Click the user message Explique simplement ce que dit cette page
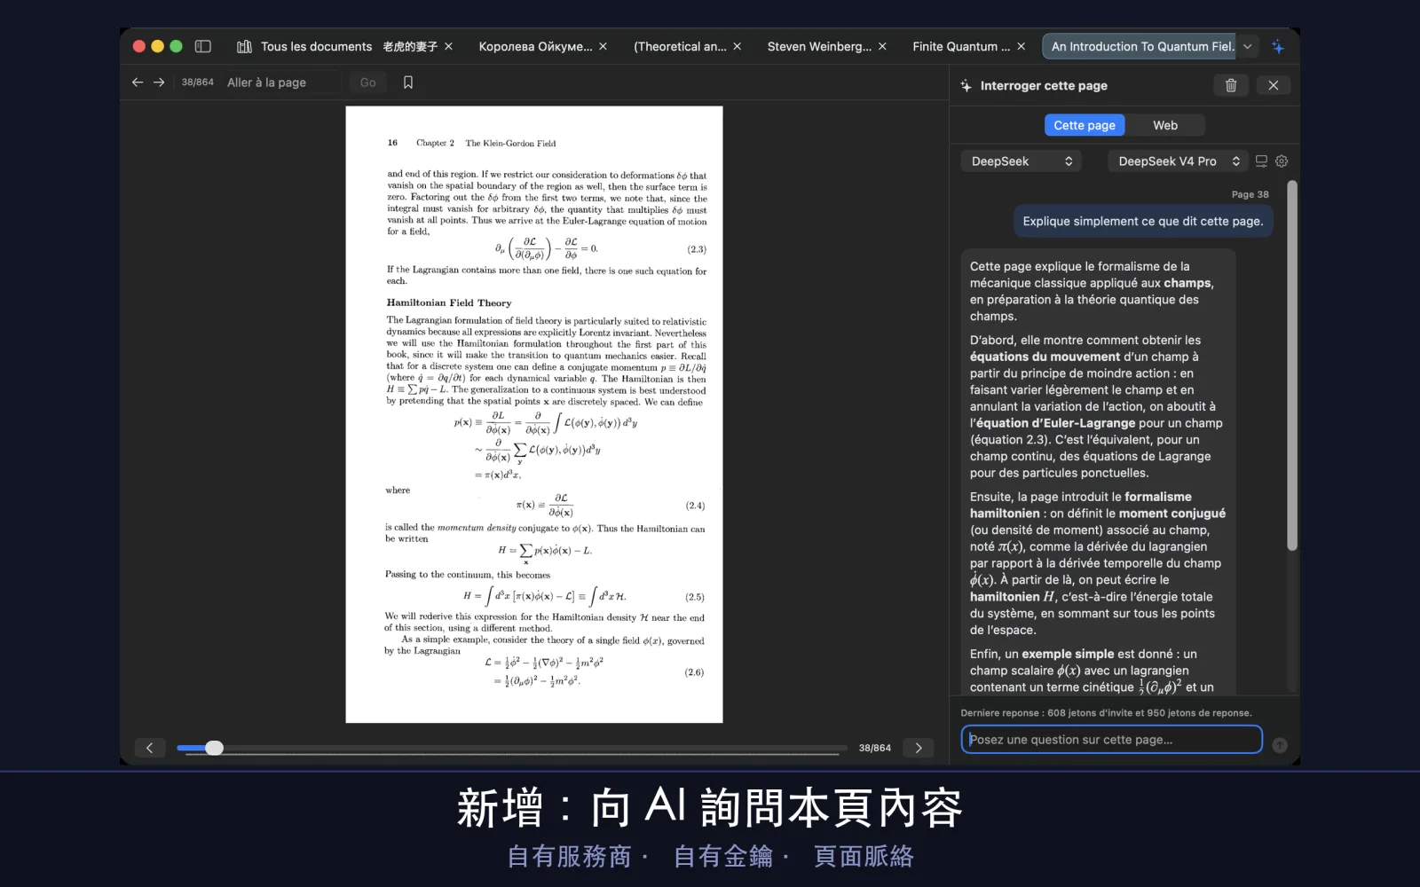The width and height of the screenshot is (1420, 887). [1143, 221]
